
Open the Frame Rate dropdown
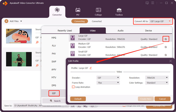click(108, 83)
